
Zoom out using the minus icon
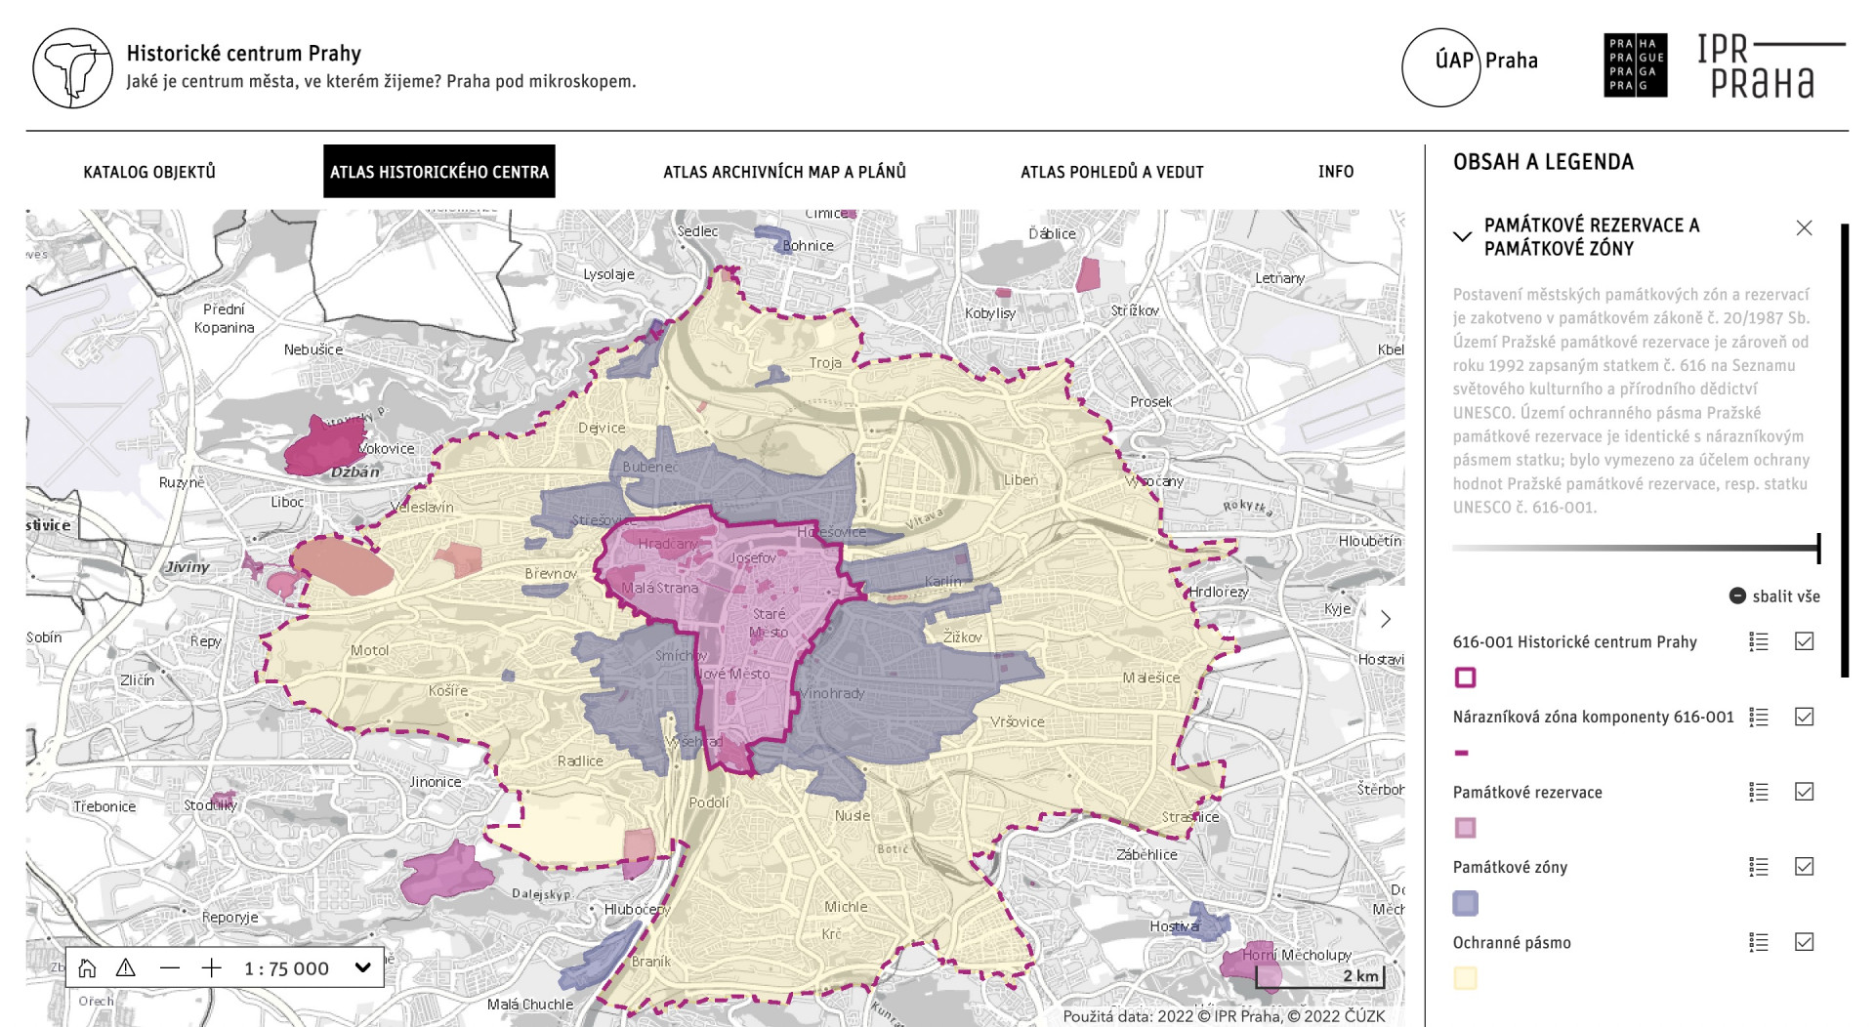pos(170,968)
